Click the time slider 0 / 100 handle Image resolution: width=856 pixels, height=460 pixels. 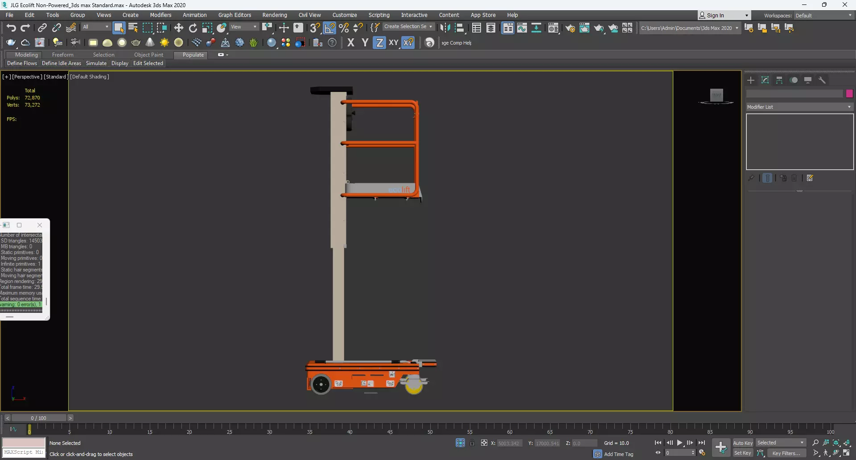[39, 418]
